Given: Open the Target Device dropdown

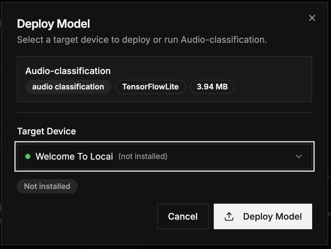Looking at the screenshot, I should (x=164, y=156).
